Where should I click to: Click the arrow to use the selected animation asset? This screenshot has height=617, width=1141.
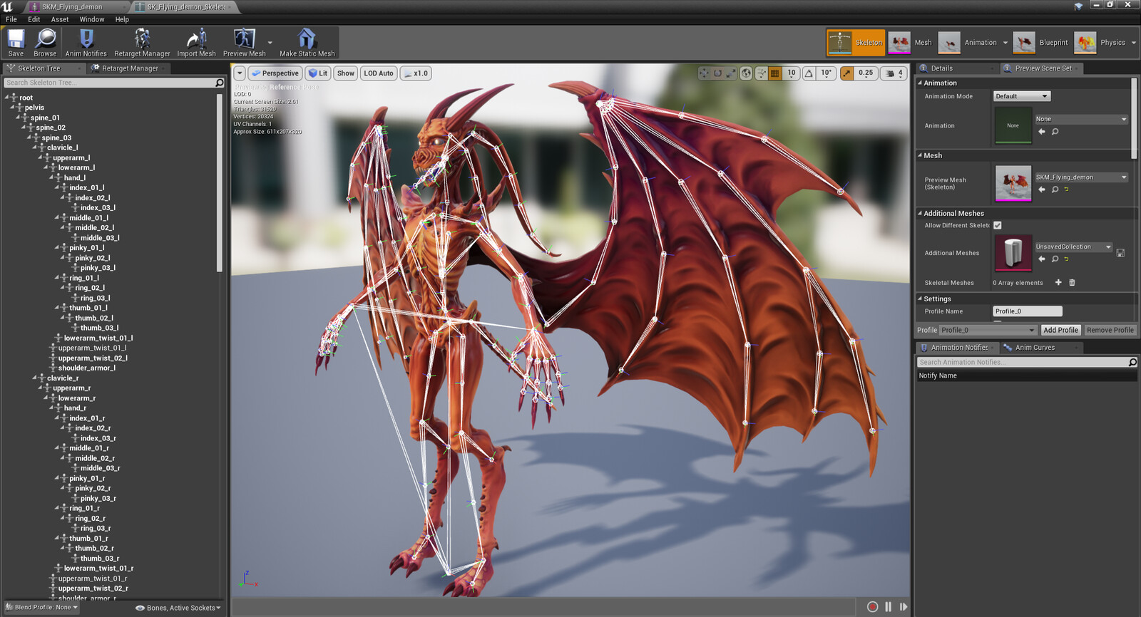[x=1042, y=132]
